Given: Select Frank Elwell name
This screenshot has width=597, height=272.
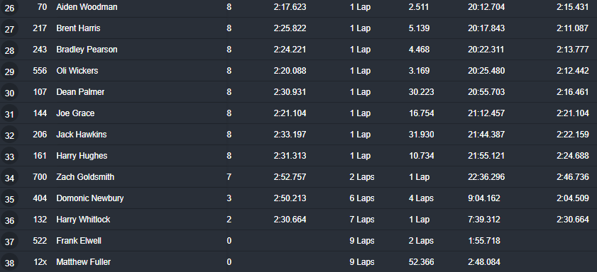Looking at the screenshot, I should click(79, 242).
